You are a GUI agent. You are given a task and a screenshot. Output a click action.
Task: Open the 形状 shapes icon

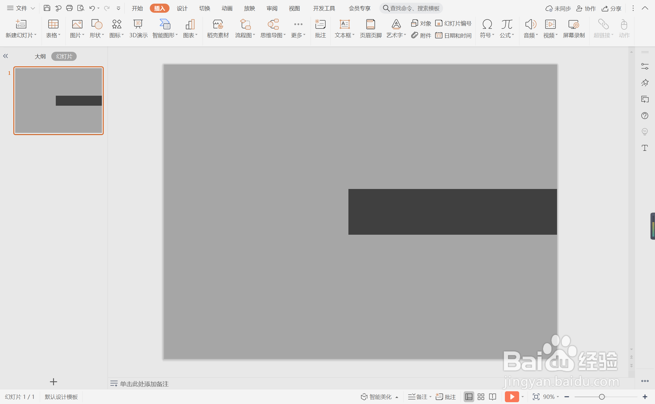coord(97,24)
